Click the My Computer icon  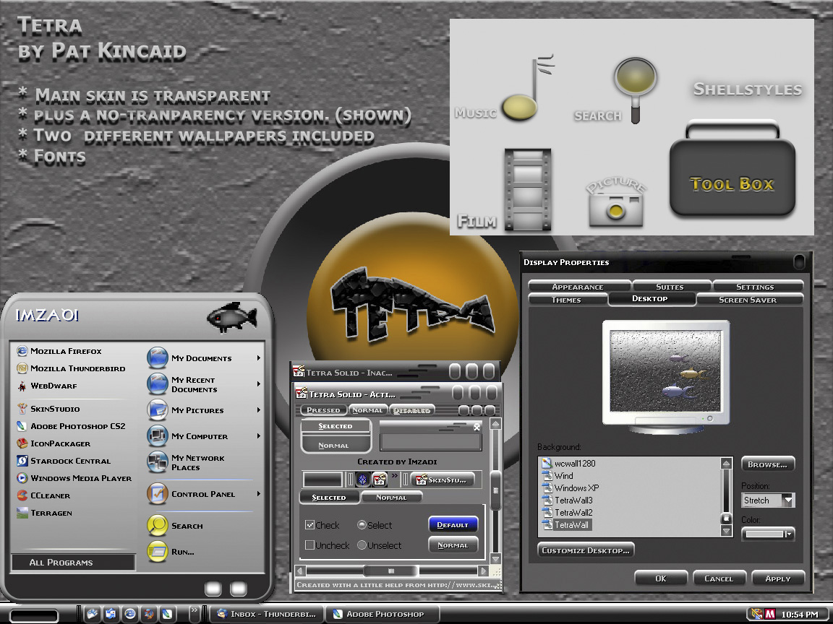click(157, 435)
